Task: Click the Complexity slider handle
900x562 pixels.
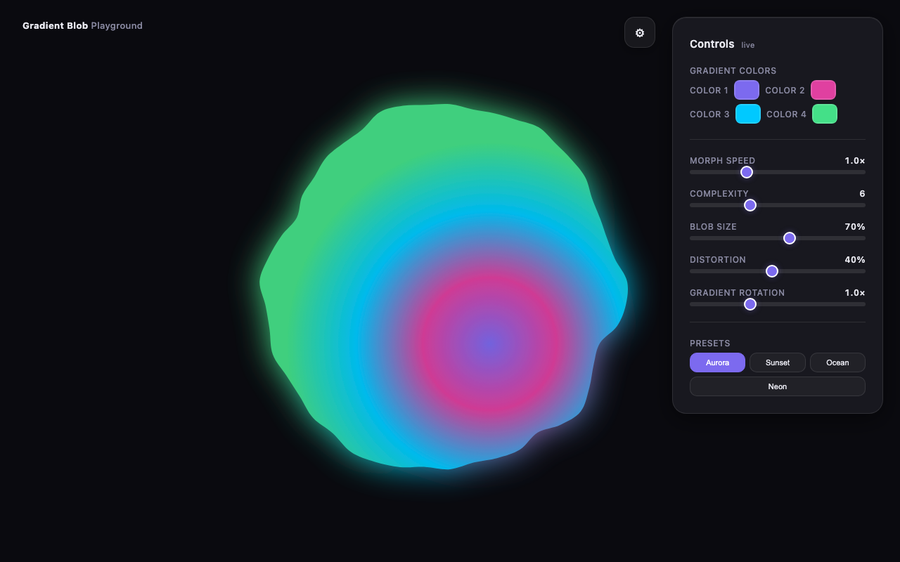Action: click(x=750, y=205)
